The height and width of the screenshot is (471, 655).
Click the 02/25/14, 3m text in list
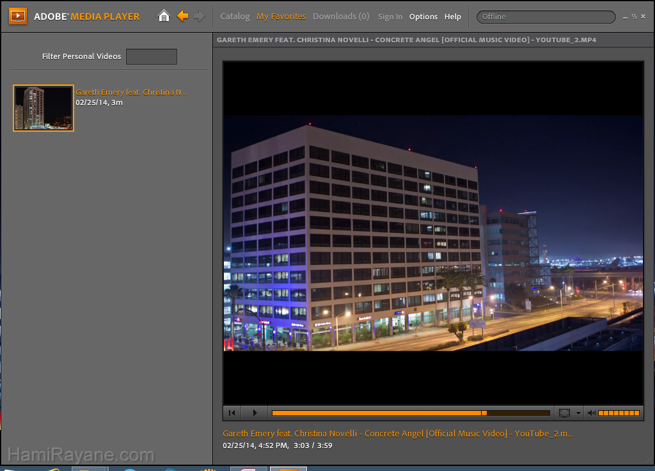click(99, 102)
